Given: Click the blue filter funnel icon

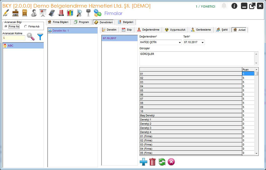Looking at the screenshot, I should pos(40,36).
